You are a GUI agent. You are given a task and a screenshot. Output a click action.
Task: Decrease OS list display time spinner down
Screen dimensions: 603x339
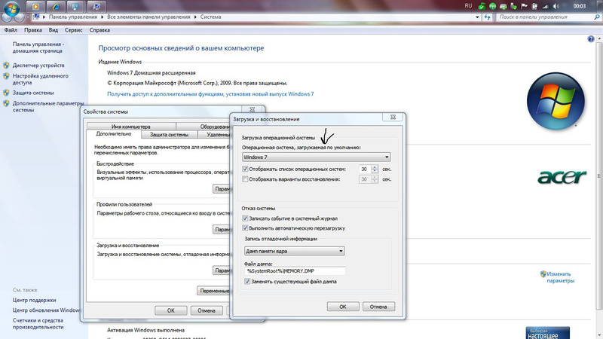point(375,171)
